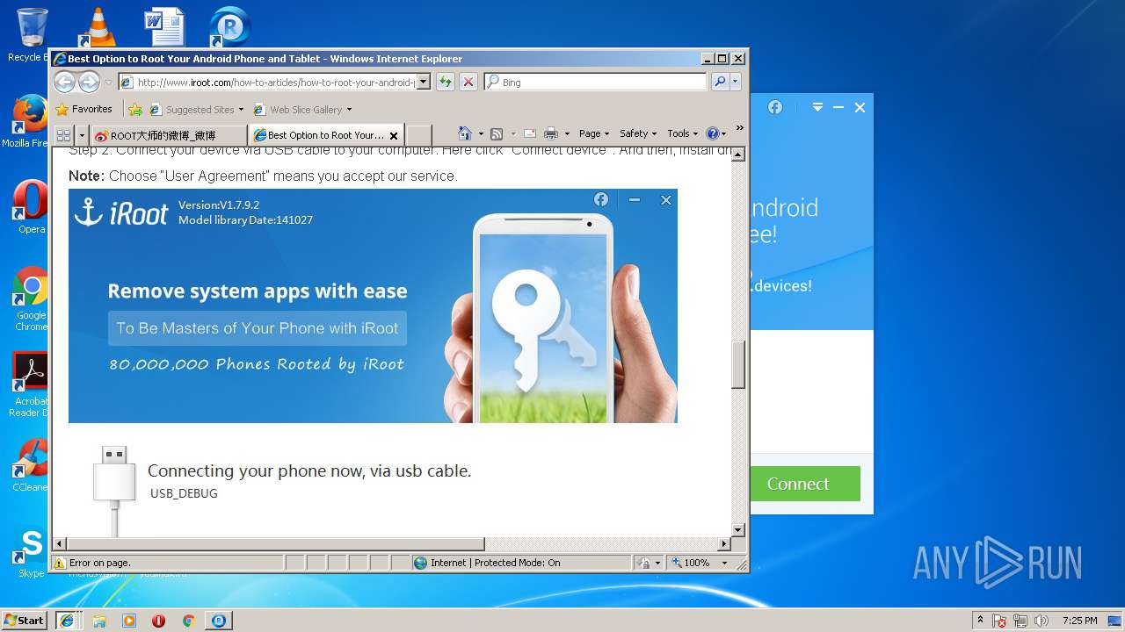Image resolution: width=1125 pixels, height=632 pixels.
Task: Click the Help question mark icon
Action: [712, 133]
